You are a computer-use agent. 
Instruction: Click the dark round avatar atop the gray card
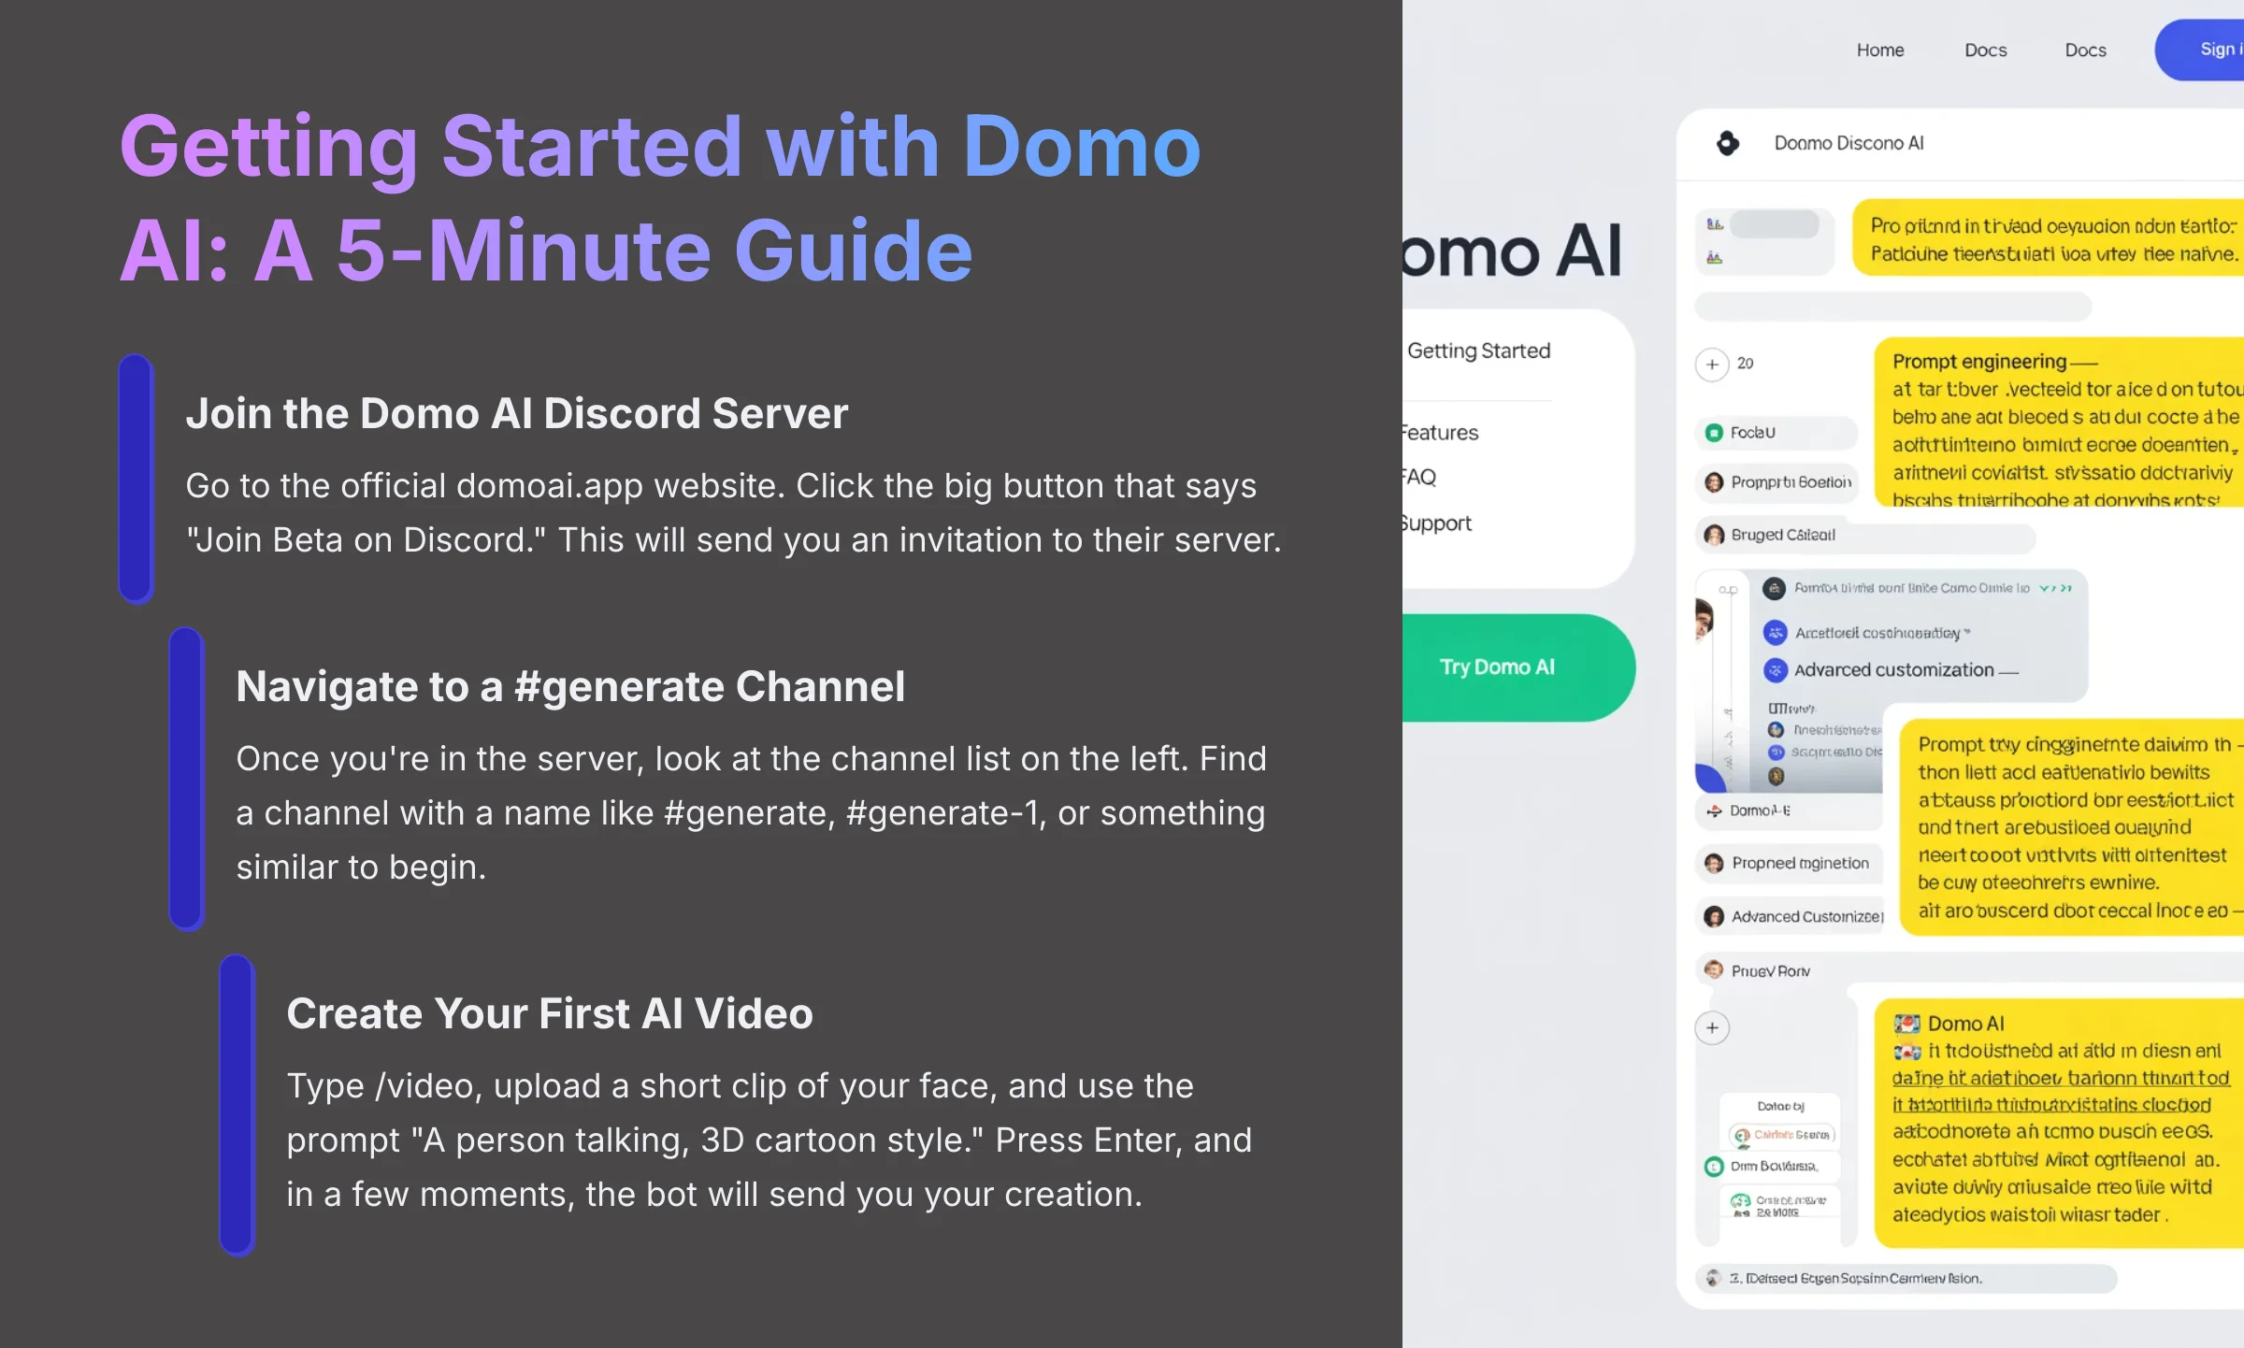pyautogui.click(x=1774, y=588)
